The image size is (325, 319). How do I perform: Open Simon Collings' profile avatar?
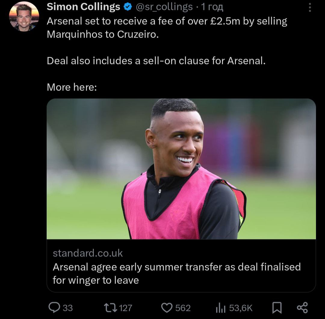point(24,17)
